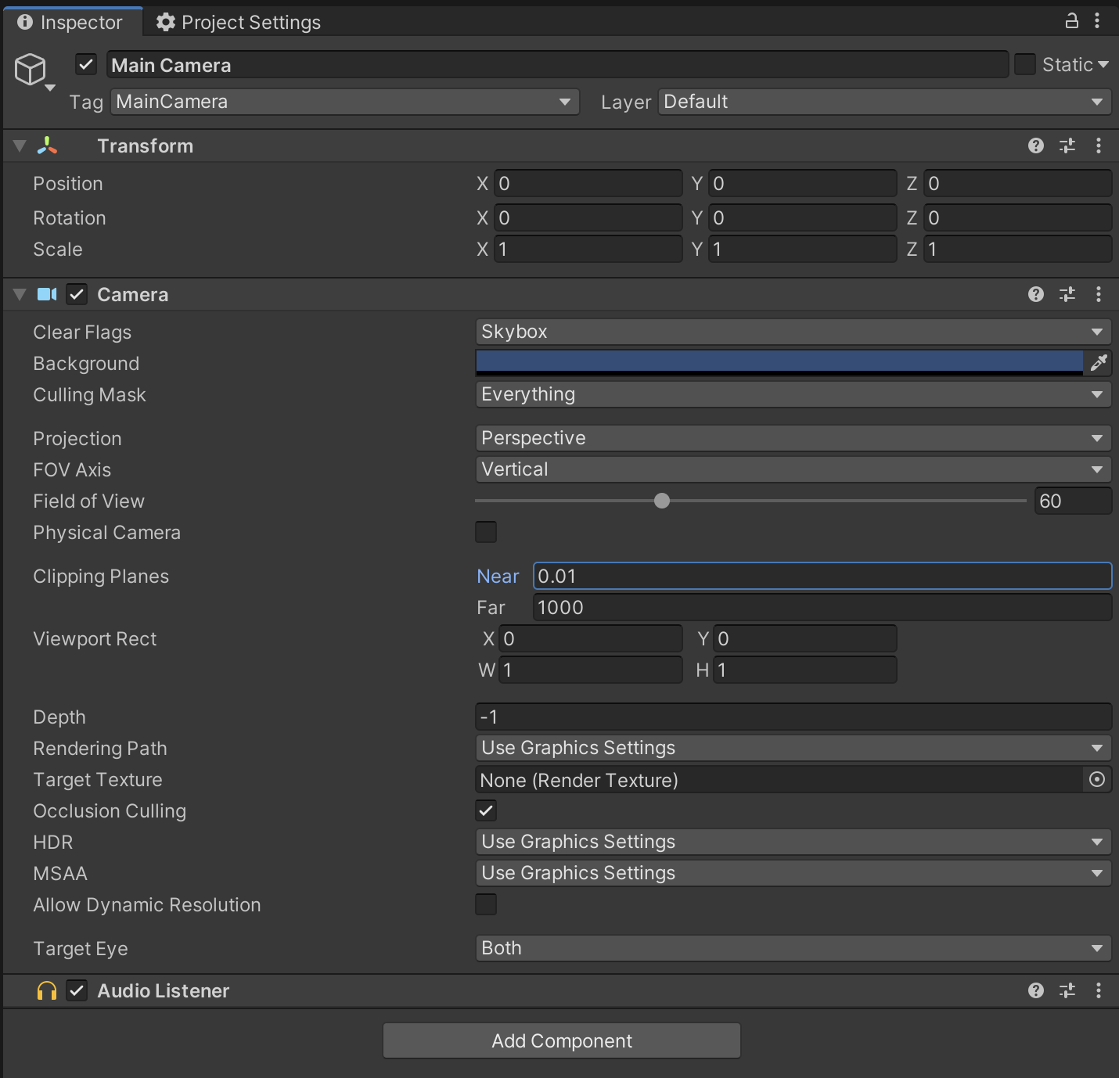Collapse the Transform foldout triangle
This screenshot has height=1078, width=1119.
tap(19, 146)
